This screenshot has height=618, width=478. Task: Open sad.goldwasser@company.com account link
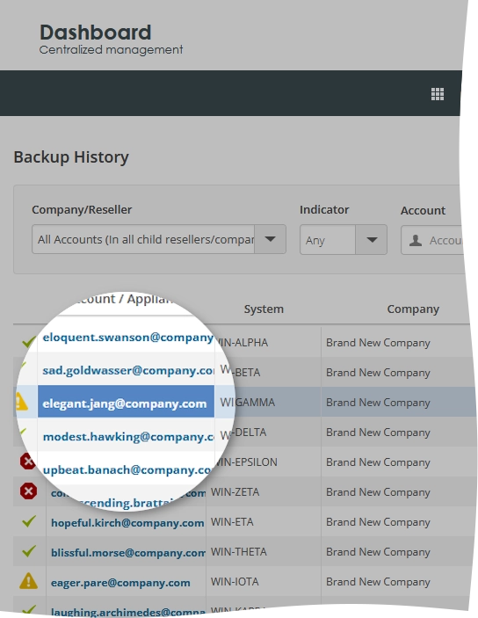[x=128, y=370]
